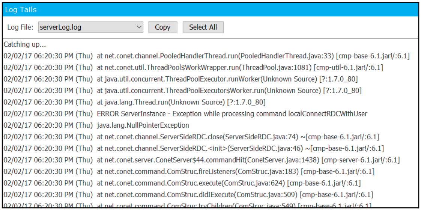Select the java.lang.Thread.run log line

click(x=134, y=102)
